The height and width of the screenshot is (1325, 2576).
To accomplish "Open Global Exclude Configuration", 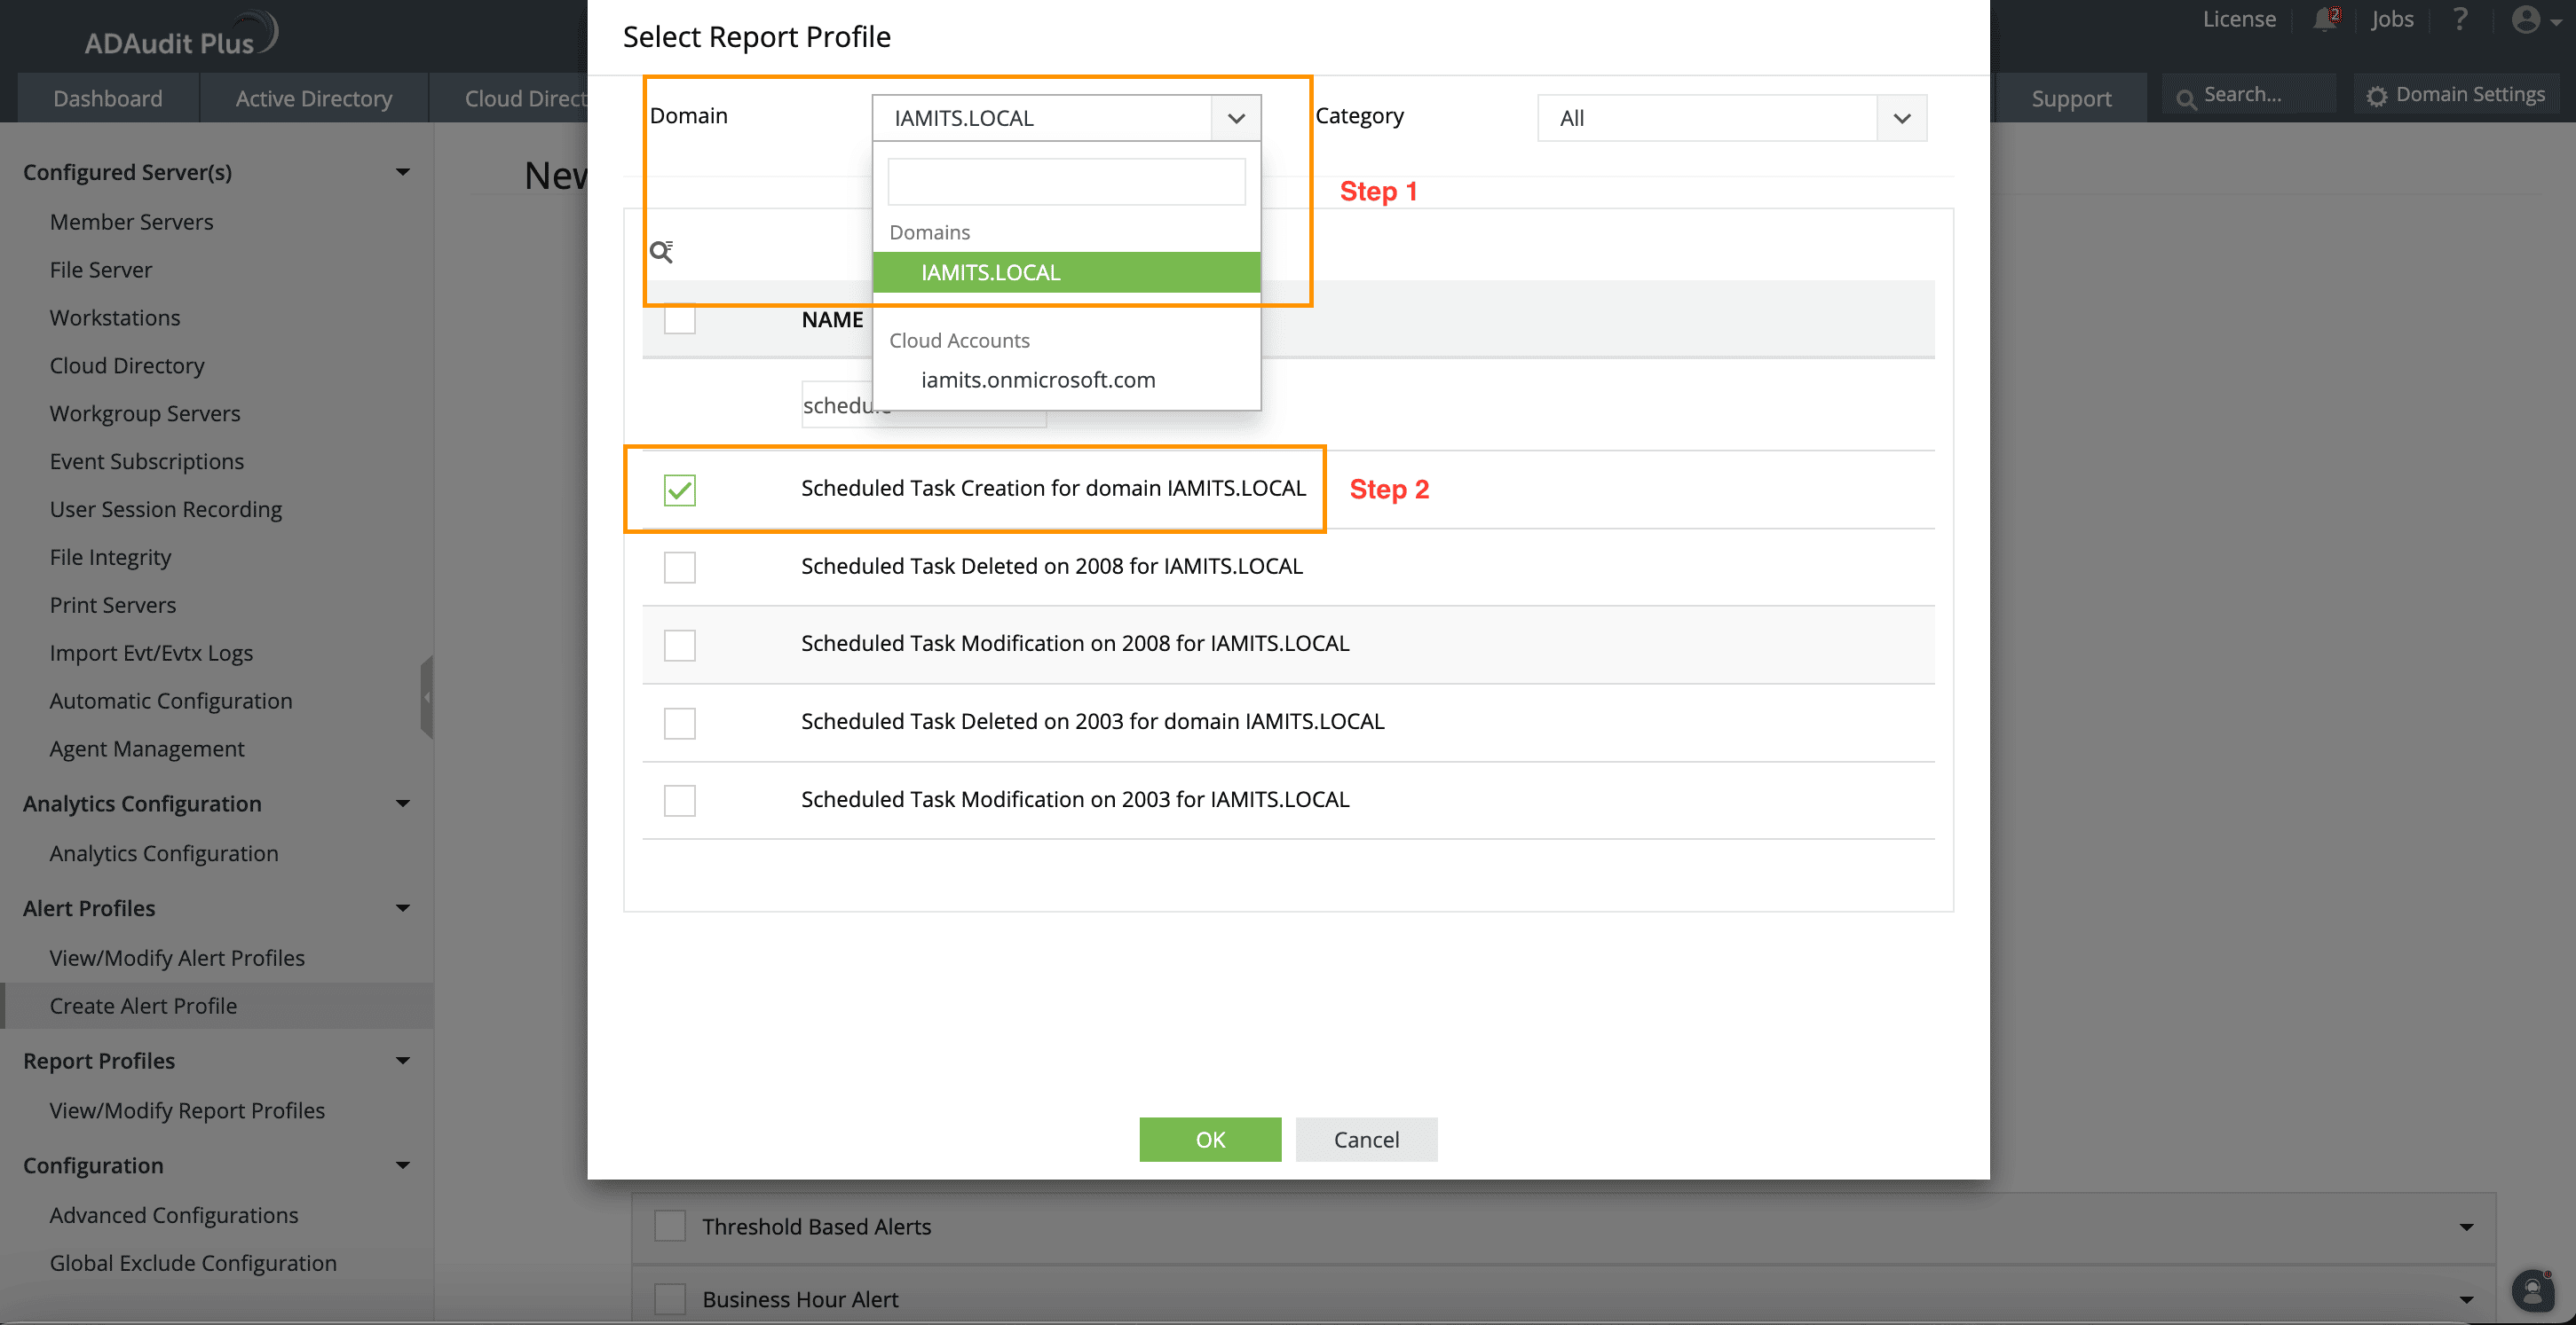I will click(193, 1263).
